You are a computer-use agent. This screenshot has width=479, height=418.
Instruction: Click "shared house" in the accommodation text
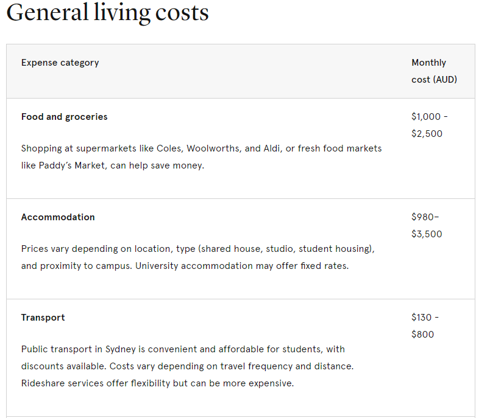(x=230, y=249)
